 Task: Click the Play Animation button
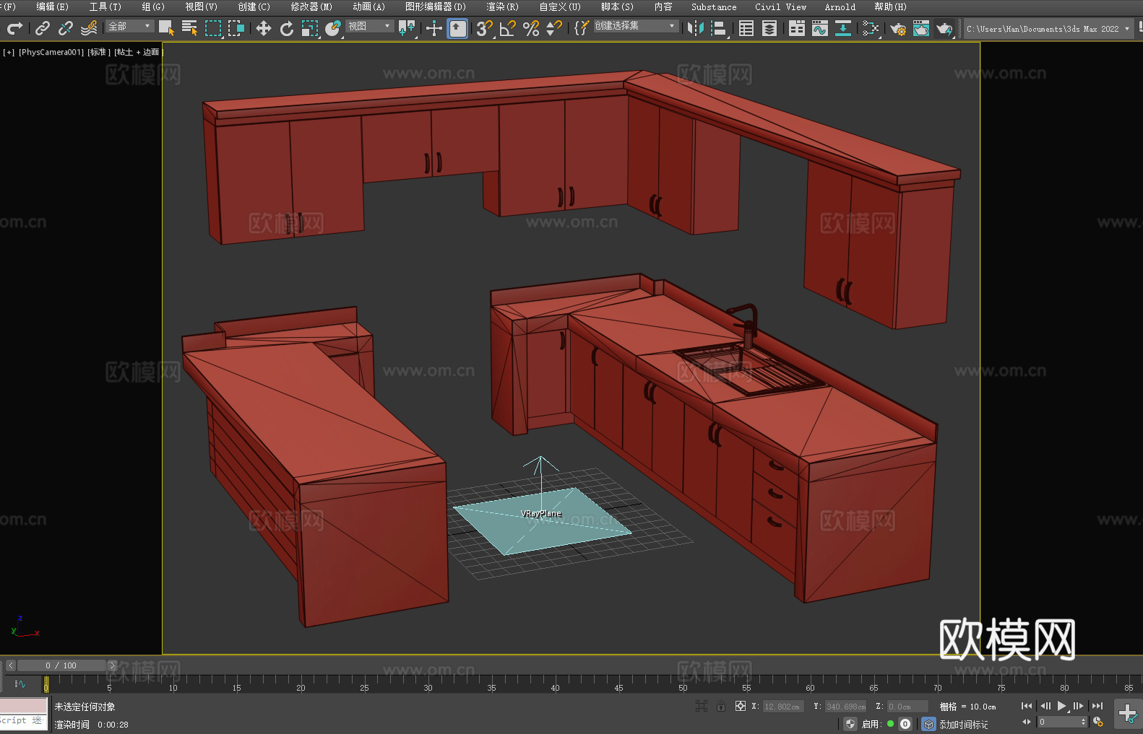[x=1061, y=706]
